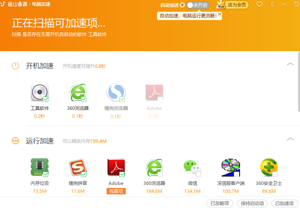Check the 深信服客户端 checkbox

point(237,174)
